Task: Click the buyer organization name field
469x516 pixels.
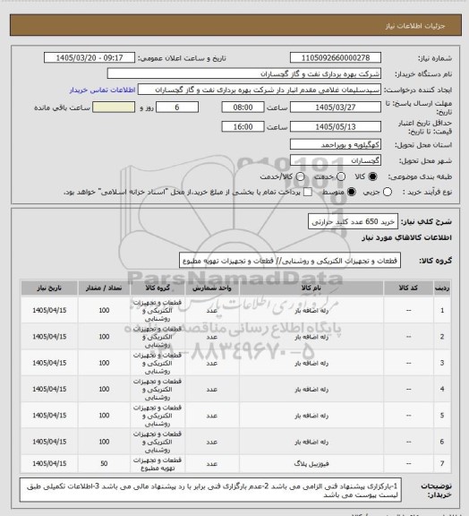Action: [244, 73]
